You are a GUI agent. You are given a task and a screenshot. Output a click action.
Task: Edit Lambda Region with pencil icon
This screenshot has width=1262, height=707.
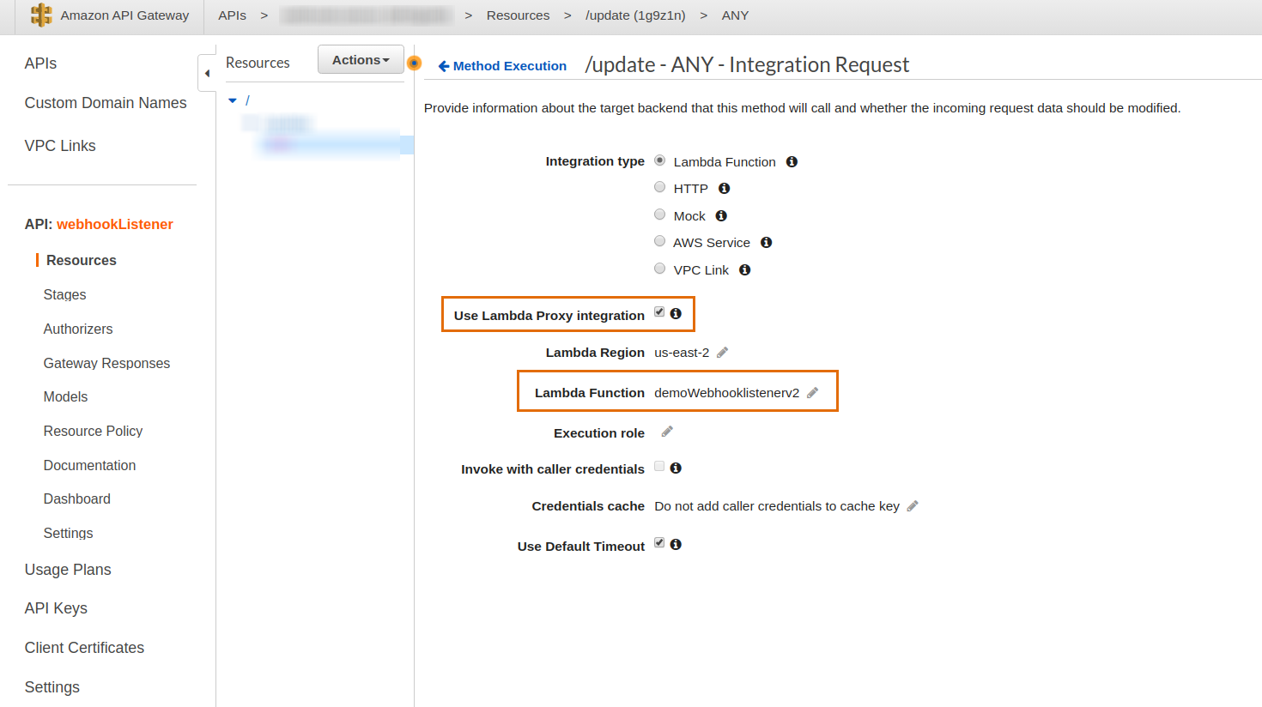coord(722,352)
